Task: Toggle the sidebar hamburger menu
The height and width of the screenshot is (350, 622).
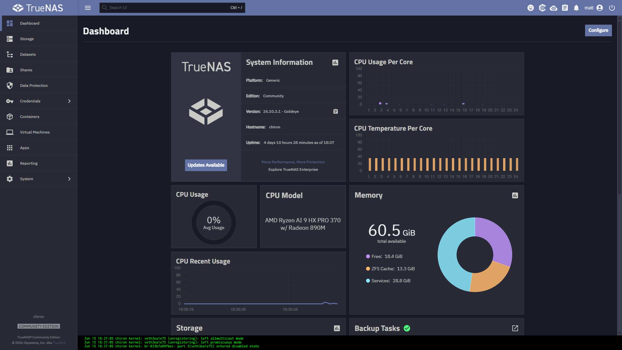Action: tap(88, 8)
